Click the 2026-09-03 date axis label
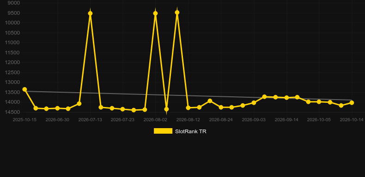The height and width of the screenshot is (177, 365). coord(254,120)
